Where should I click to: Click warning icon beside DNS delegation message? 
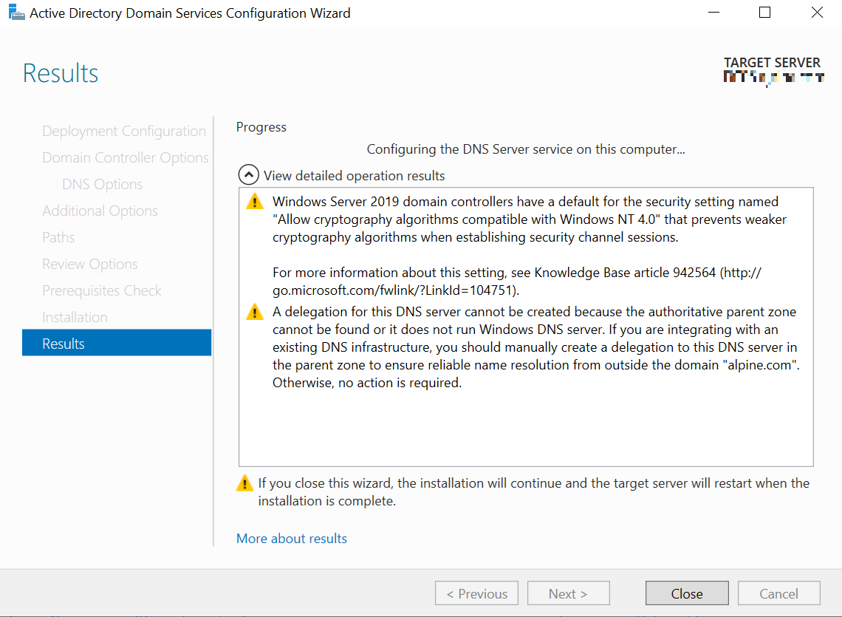pos(255,312)
